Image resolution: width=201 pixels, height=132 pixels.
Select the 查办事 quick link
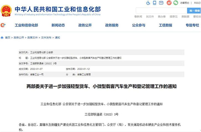click(162, 17)
